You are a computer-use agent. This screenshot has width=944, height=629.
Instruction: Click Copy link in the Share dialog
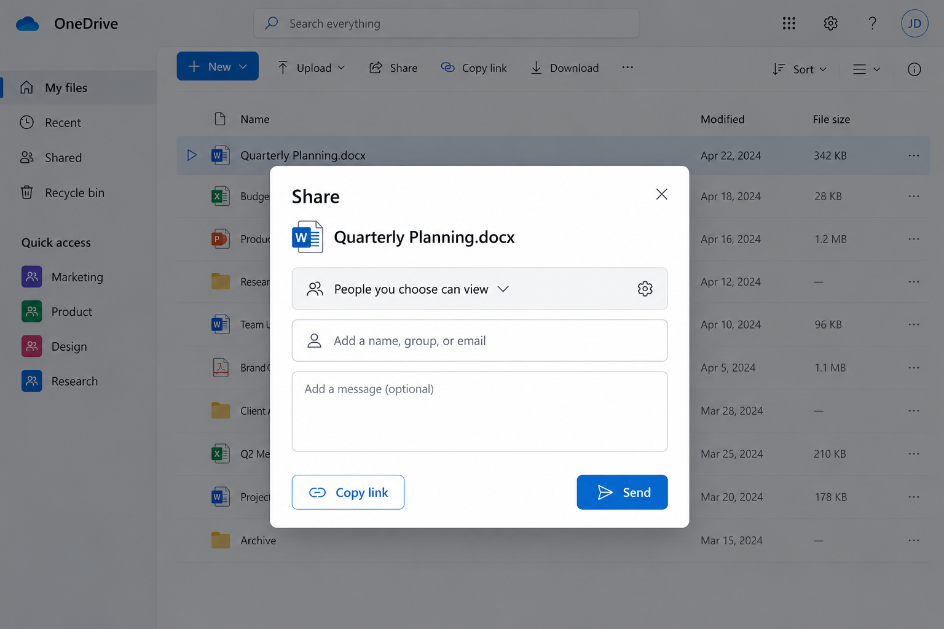point(348,492)
